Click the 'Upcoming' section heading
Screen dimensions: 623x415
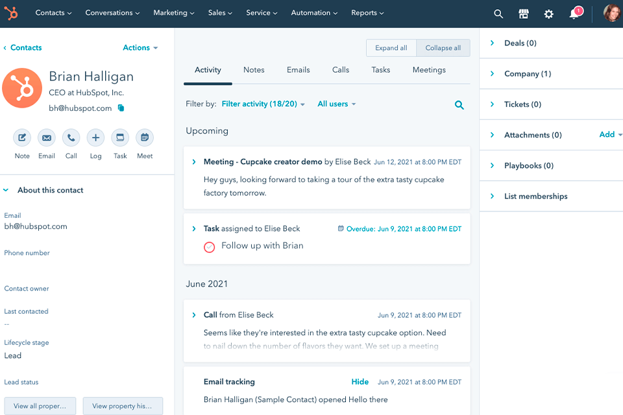207,130
